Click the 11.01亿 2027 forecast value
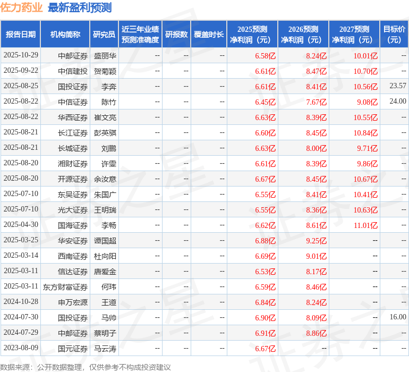Viewport: 409px width, 372px height. click(x=365, y=225)
